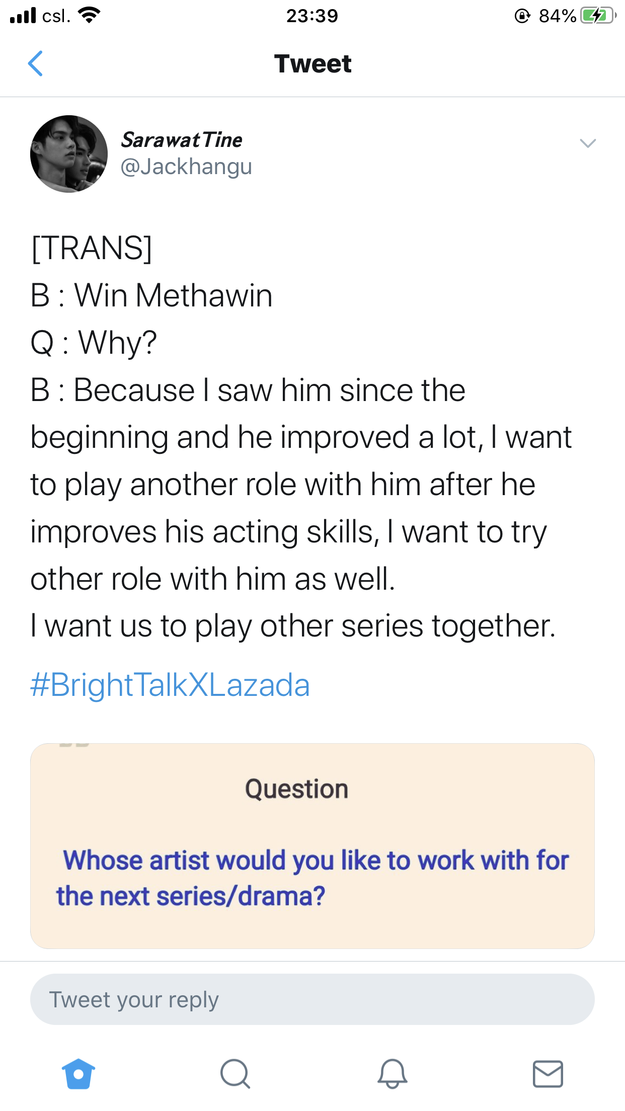
Task: Open the Home tab house icon
Action: [78, 1074]
